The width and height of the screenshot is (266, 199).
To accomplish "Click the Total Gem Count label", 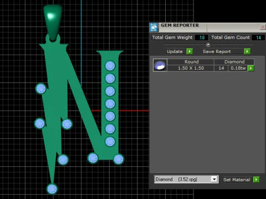I will point(231,38).
